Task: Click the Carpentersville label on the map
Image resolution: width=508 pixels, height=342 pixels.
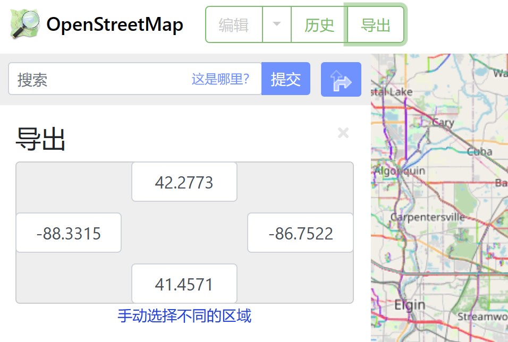Action: pyautogui.click(x=427, y=217)
